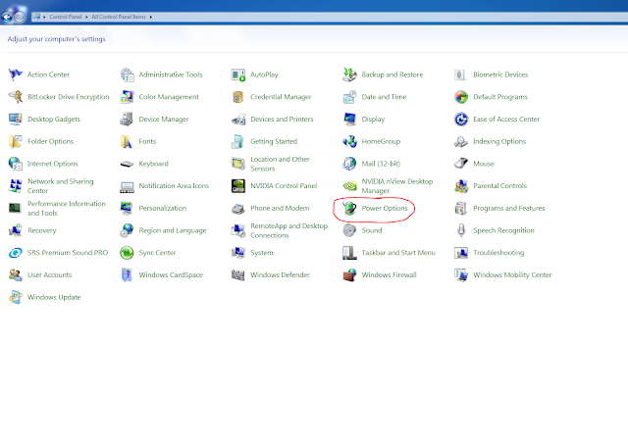This screenshot has width=628, height=442.
Task: Open the Desktop Gadgets link
Action: pyautogui.click(x=54, y=120)
